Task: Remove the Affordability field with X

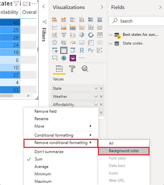Action: [x=101, y=104]
